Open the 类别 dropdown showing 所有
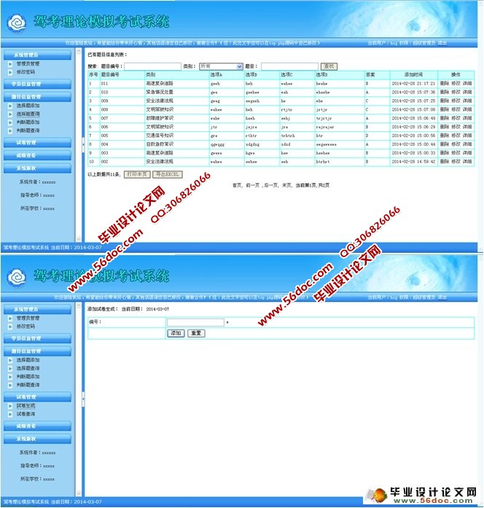 coord(221,66)
